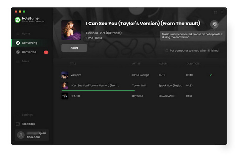Click the 04:33 duration value
The width and height of the screenshot is (238, 159).
pyautogui.click(x=189, y=85)
